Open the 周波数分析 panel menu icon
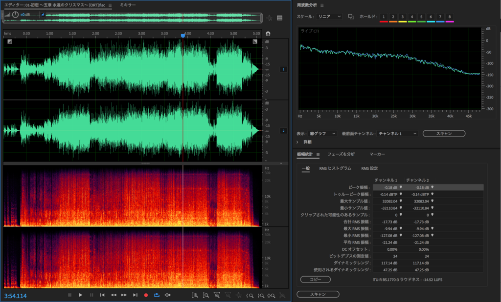Screen dimensions: 501x302 (322, 5)
